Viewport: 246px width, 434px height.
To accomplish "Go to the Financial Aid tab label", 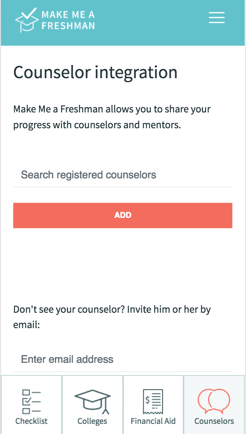I will (x=153, y=421).
